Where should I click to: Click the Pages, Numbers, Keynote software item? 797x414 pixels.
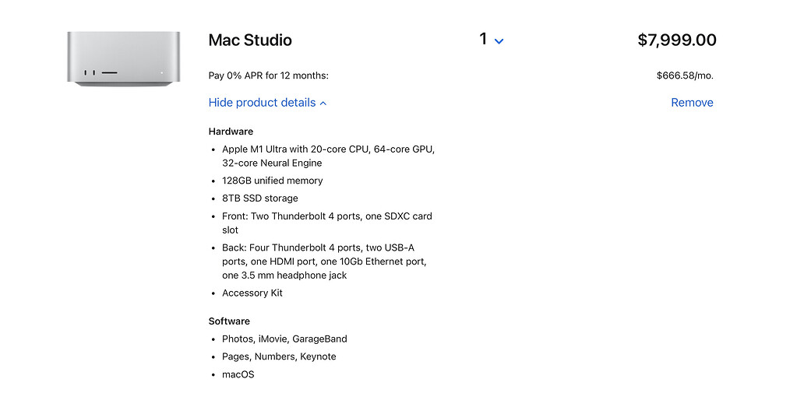279,357
